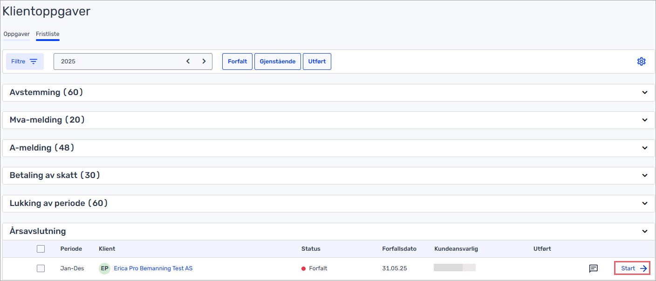Select the Fristliste tab
This screenshot has height=281, width=656.
point(48,34)
